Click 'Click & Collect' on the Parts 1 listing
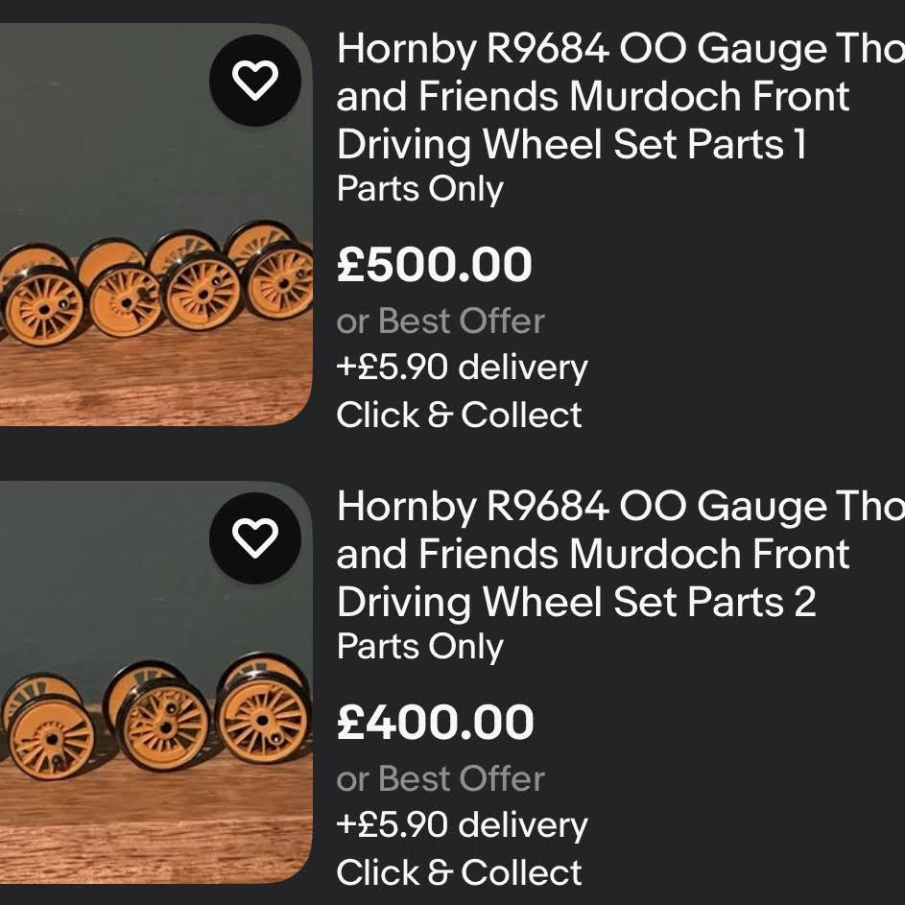This screenshot has height=905, width=905. (459, 415)
